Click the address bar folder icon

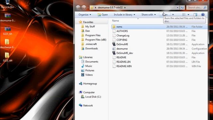click(x=92, y=7)
